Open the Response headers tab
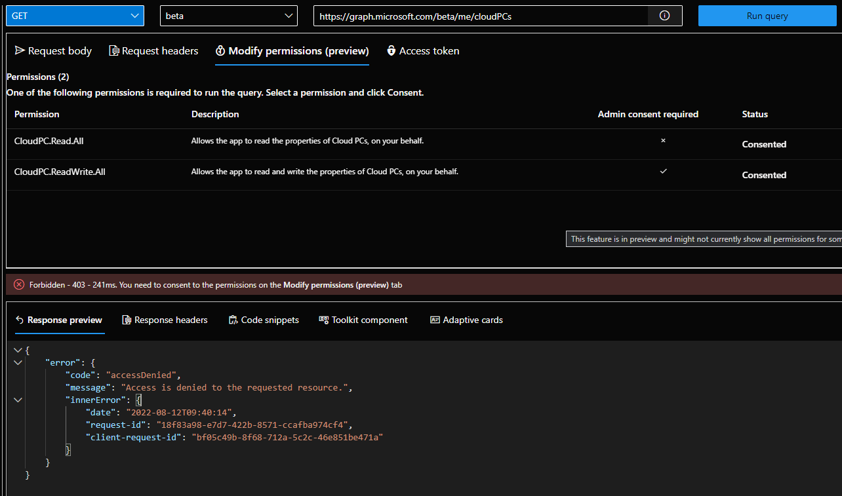The height and width of the screenshot is (496, 842). pyautogui.click(x=165, y=320)
